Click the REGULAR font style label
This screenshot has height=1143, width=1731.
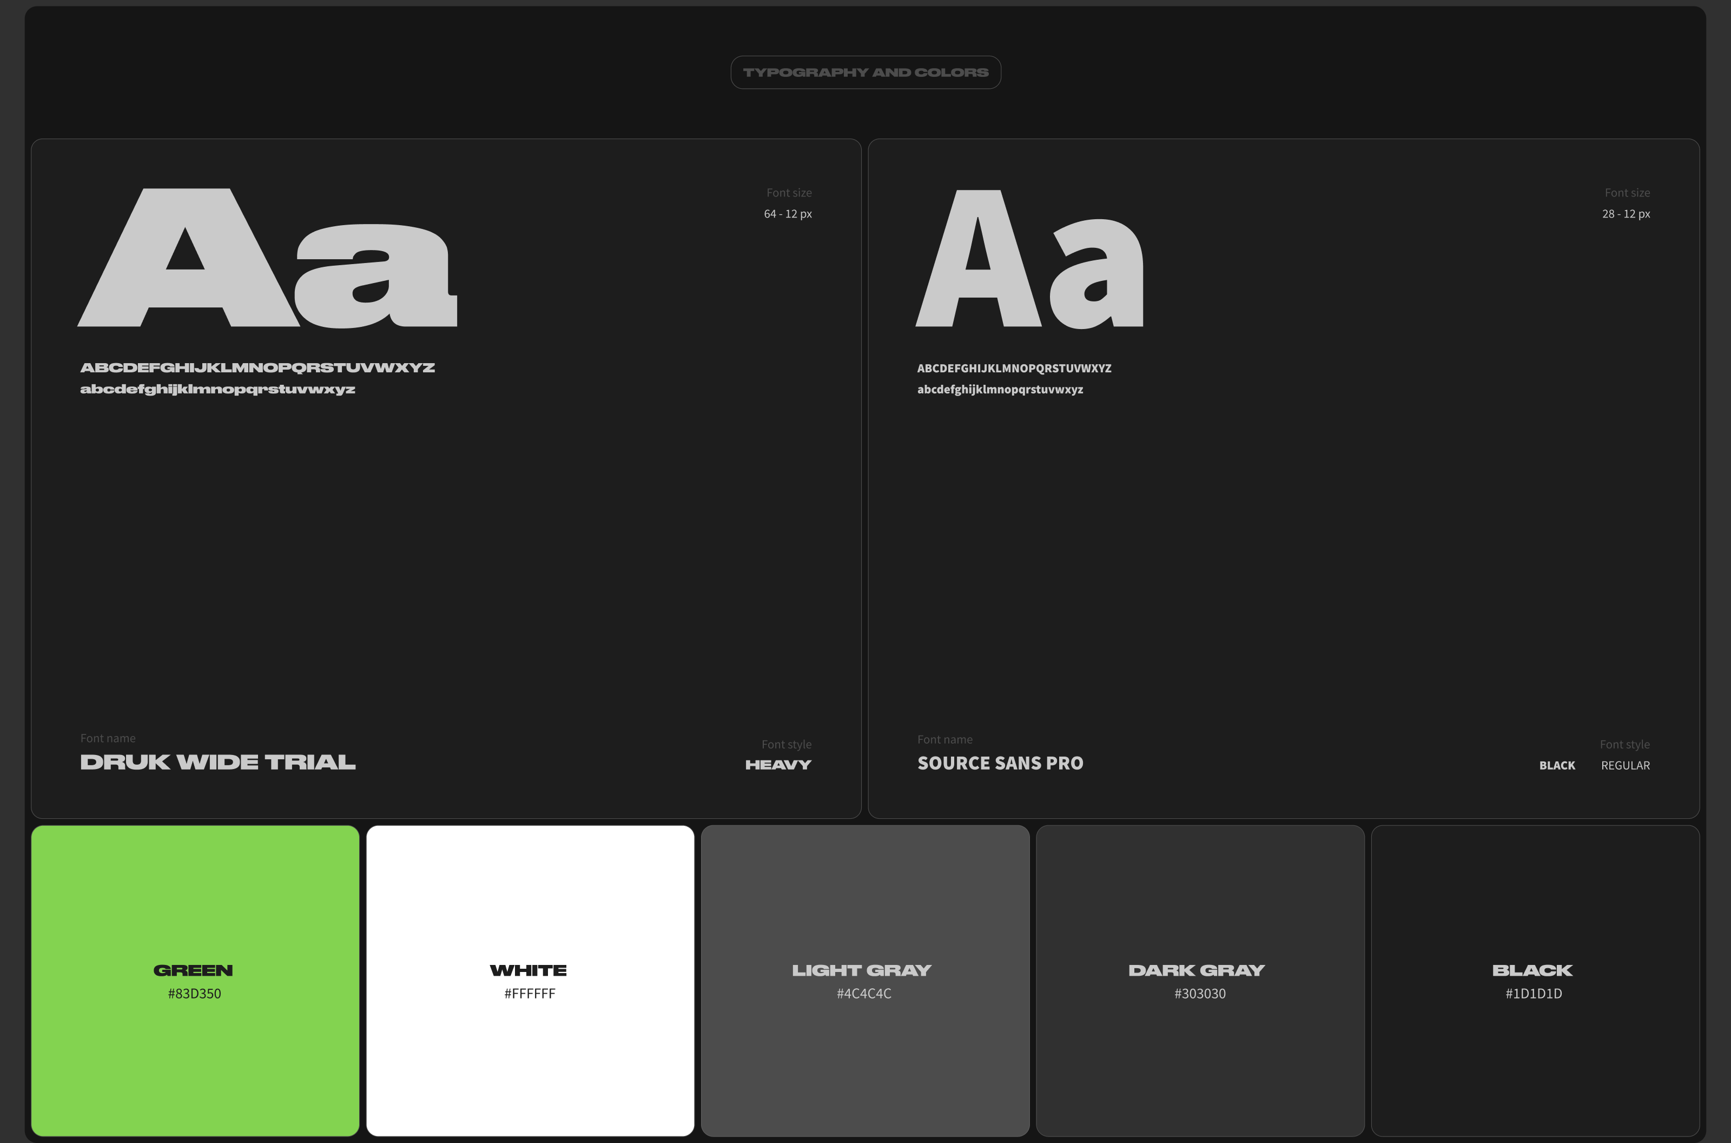[1624, 765]
